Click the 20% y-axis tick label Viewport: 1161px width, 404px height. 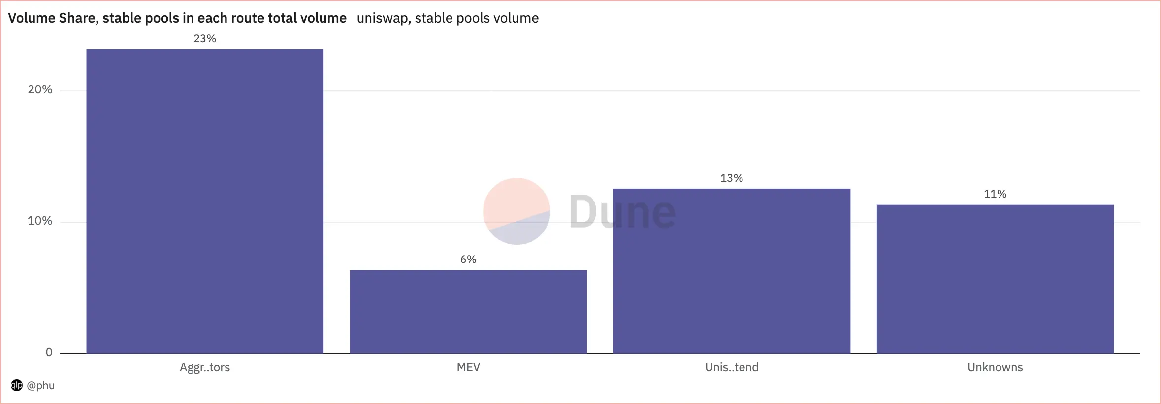(x=40, y=89)
